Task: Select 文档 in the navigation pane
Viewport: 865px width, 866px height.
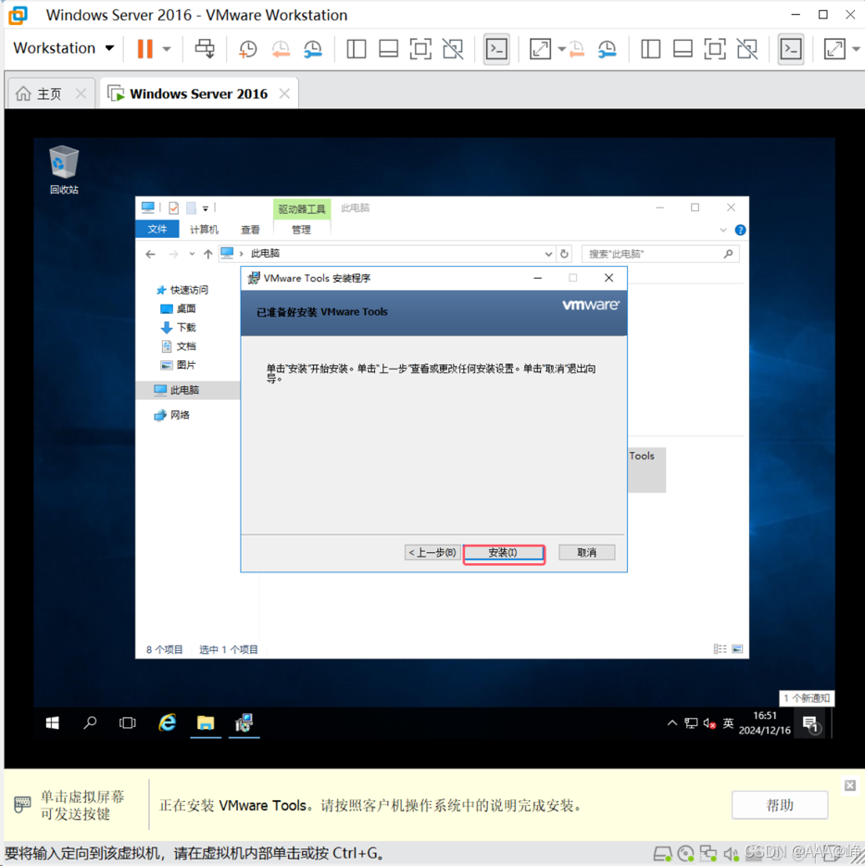Action: coord(178,346)
